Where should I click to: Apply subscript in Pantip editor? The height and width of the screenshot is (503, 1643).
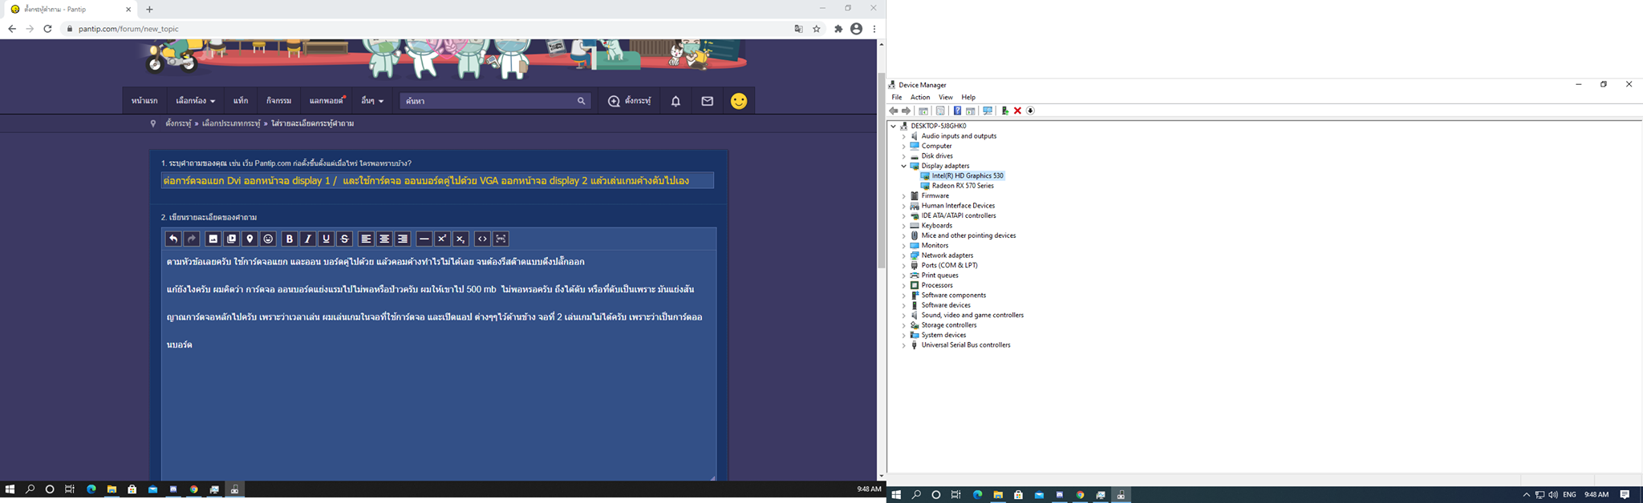(x=460, y=239)
